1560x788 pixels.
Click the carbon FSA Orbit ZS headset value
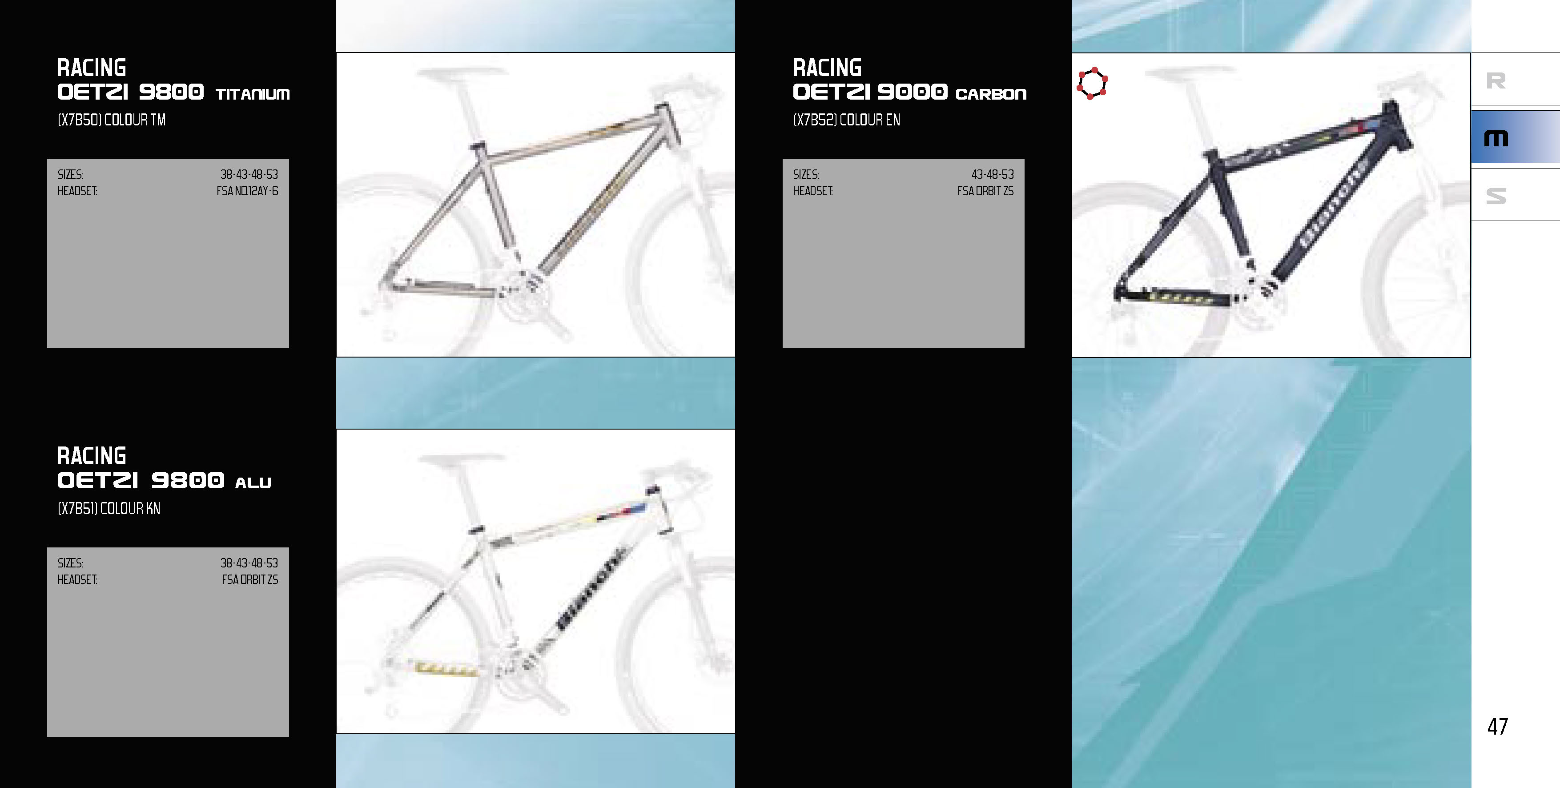tap(985, 191)
